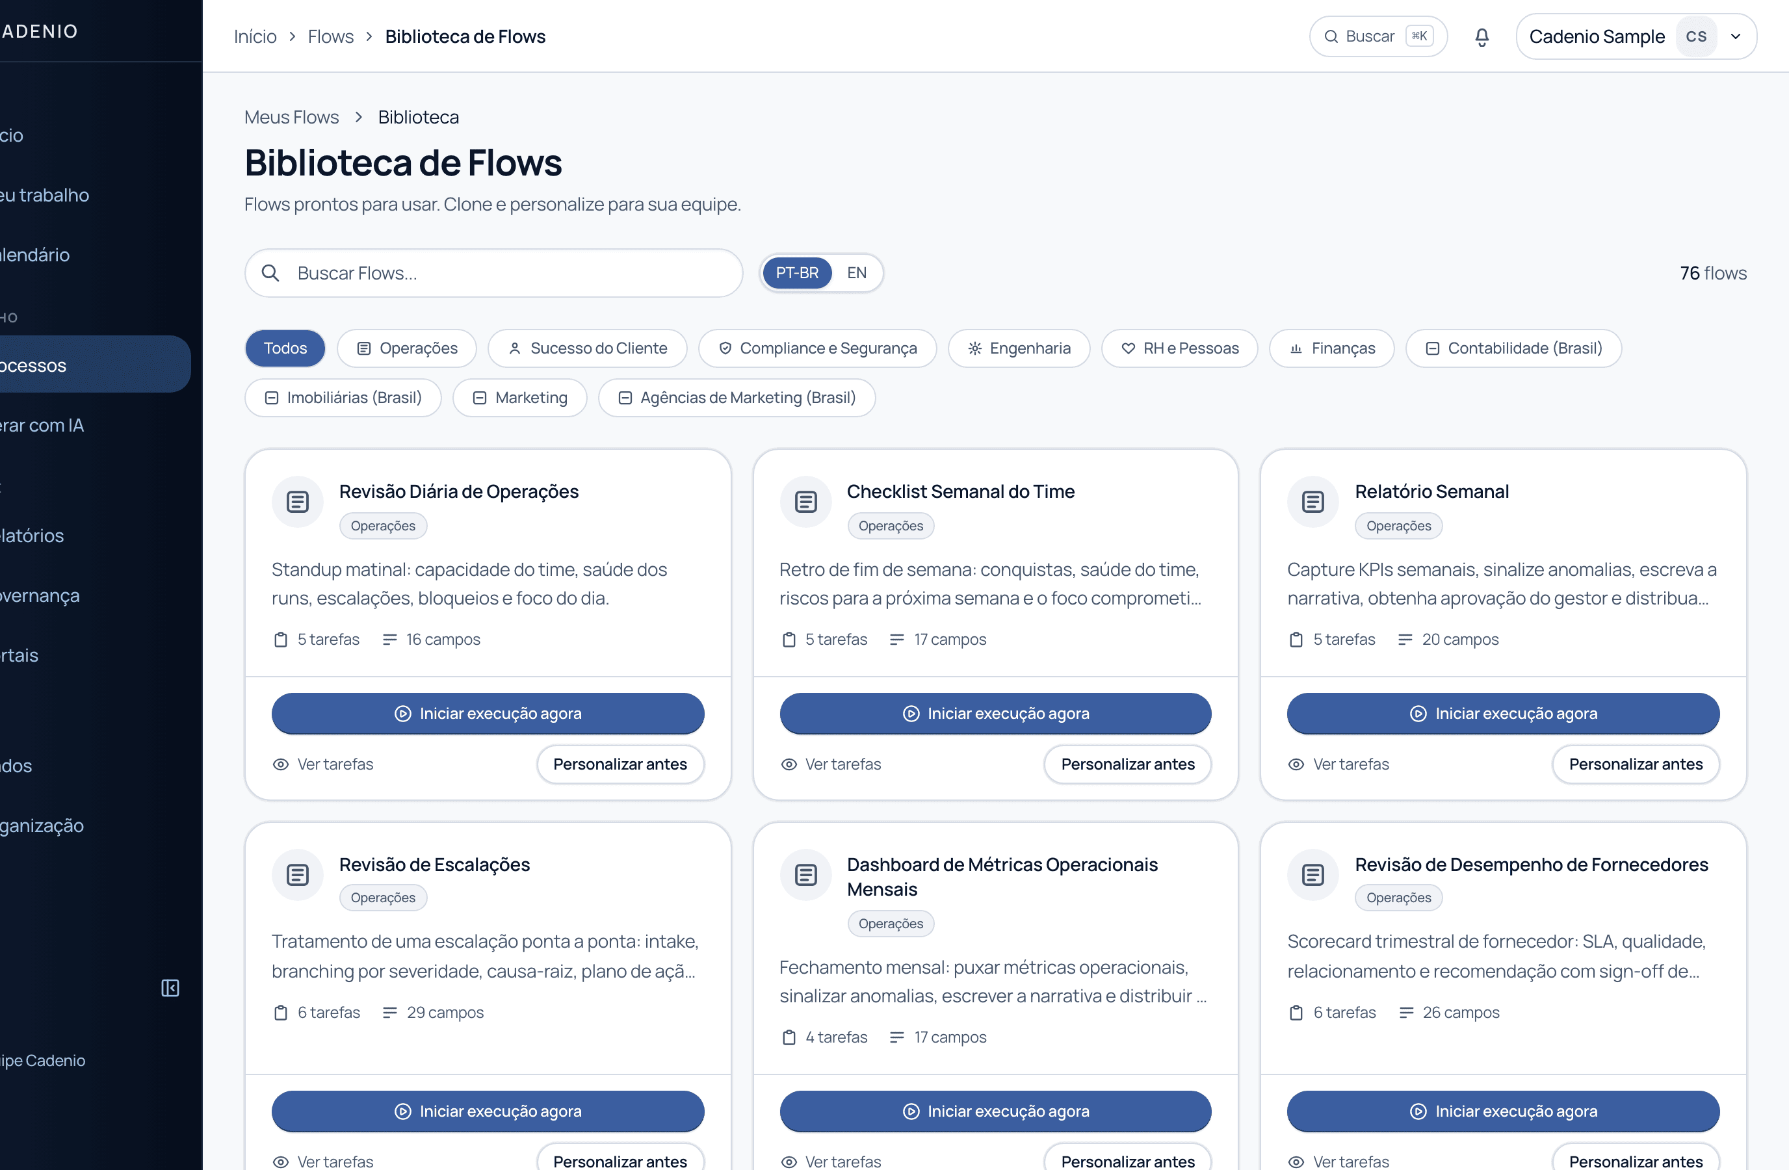
Task: Start Dashboard de Métricas Operacionais execution now
Action: pyautogui.click(x=995, y=1111)
